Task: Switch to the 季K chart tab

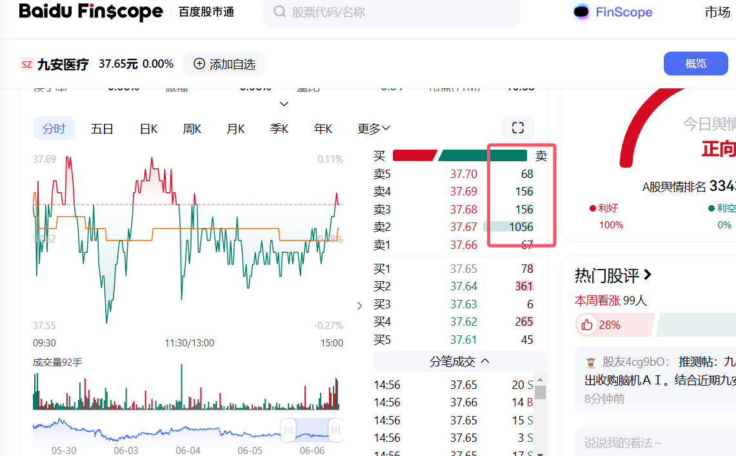Action: point(279,128)
